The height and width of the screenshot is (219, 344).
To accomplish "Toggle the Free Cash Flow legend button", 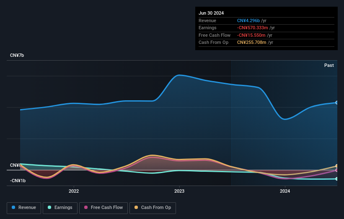I will 103,208.
